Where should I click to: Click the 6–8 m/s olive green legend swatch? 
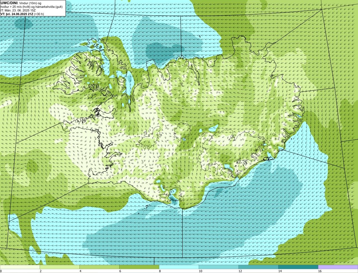(x=139, y=267)
